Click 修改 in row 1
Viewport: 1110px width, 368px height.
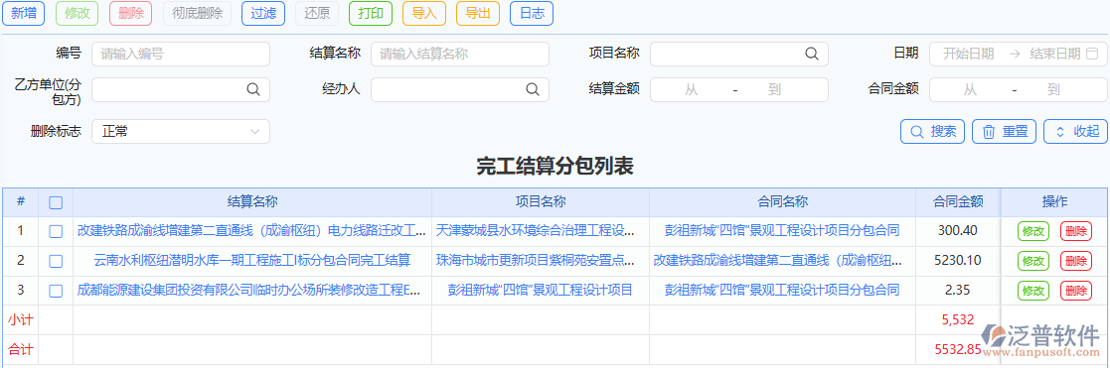(x=1033, y=231)
